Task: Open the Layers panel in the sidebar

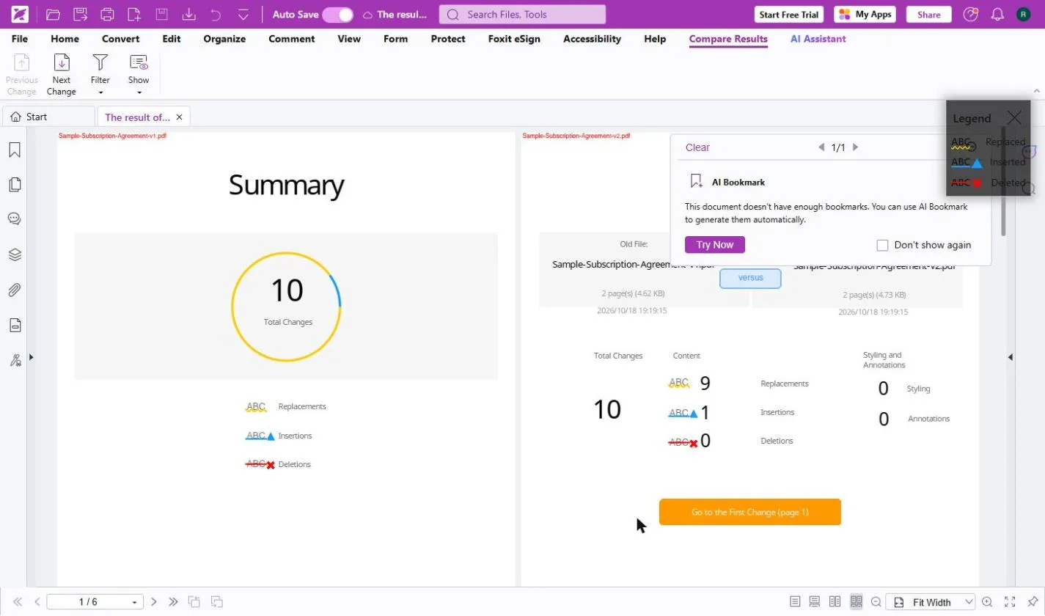Action: click(x=15, y=254)
